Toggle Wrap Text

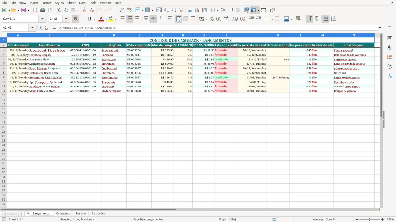(x=170, y=19)
